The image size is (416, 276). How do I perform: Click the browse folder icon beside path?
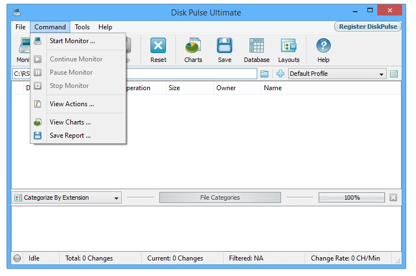tap(264, 74)
